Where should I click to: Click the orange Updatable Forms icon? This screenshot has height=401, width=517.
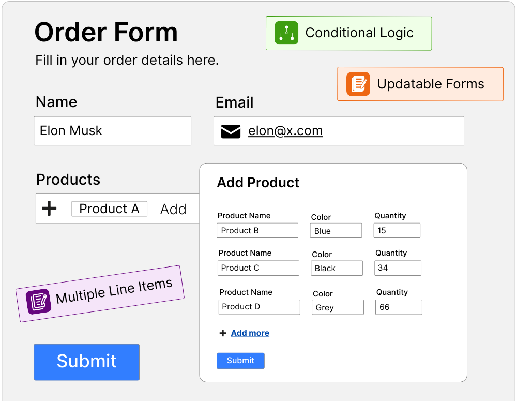click(x=358, y=84)
